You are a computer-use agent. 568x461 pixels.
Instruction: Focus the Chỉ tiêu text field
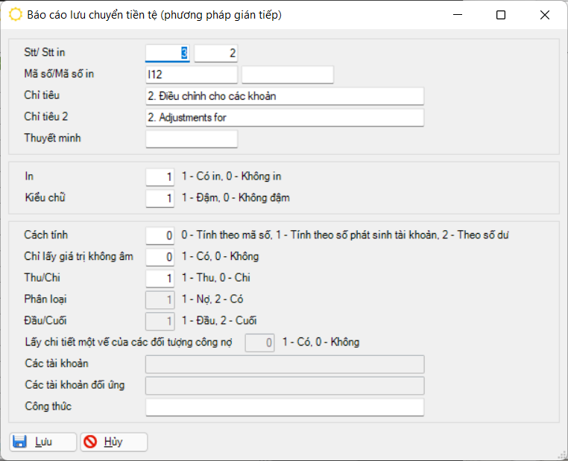[285, 96]
